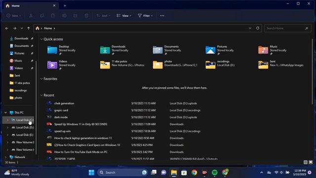This screenshot has height=178, width=316.
Task: Expand Local Disk (E:) tree node
Action: [x=7, y=135]
